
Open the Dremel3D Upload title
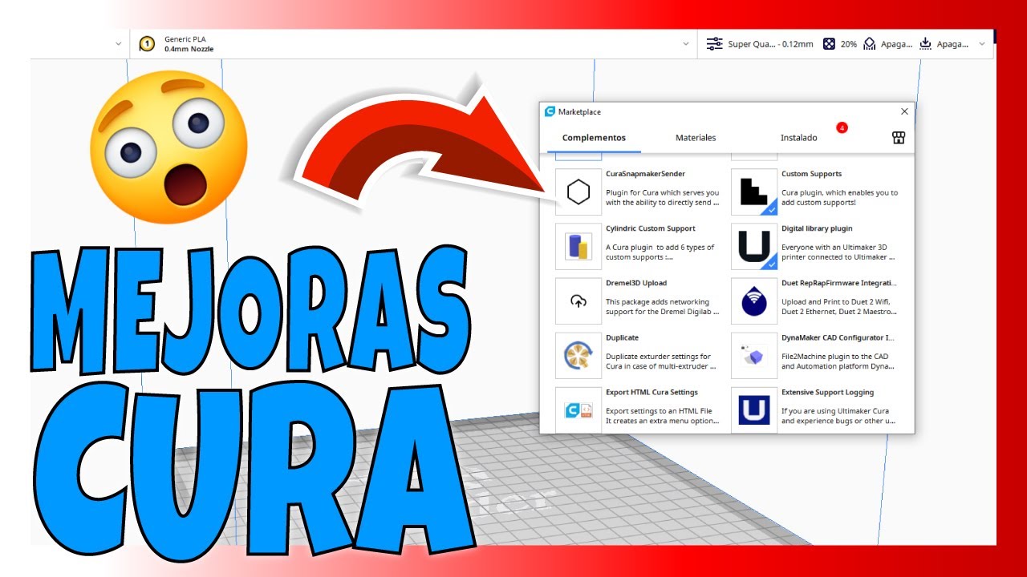[636, 283]
